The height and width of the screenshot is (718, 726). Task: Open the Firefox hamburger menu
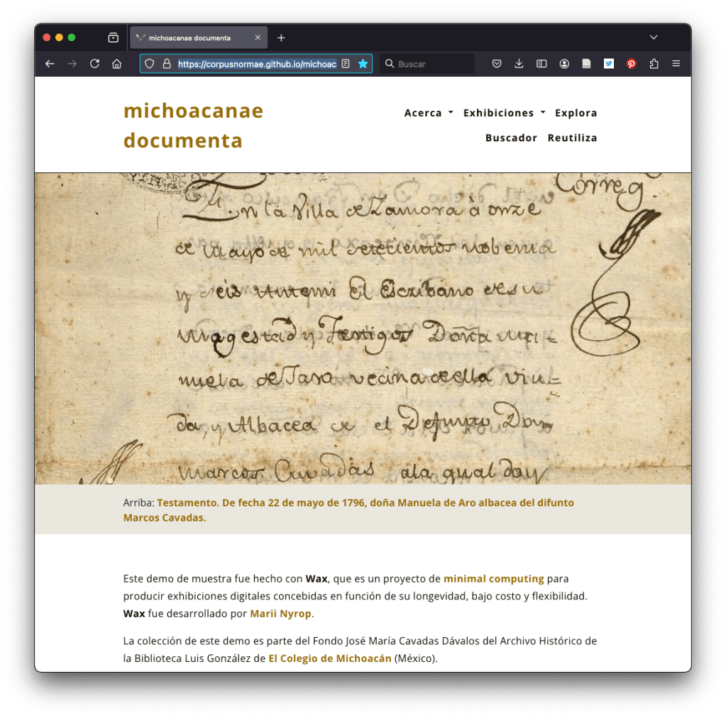click(676, 64)
